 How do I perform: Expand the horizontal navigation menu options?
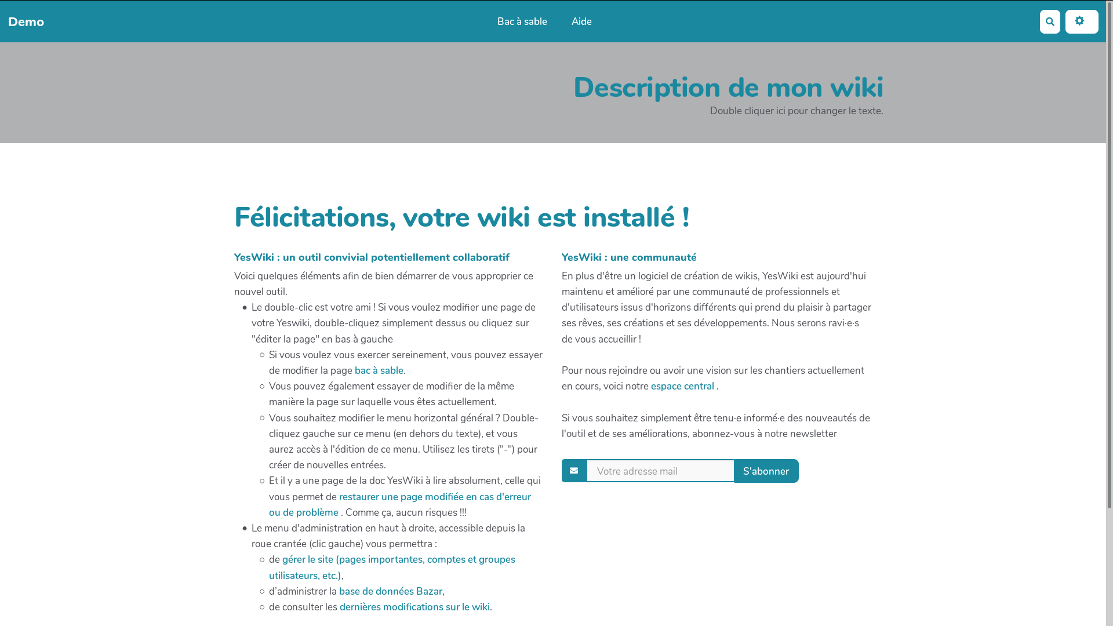tap(1082, 21)
